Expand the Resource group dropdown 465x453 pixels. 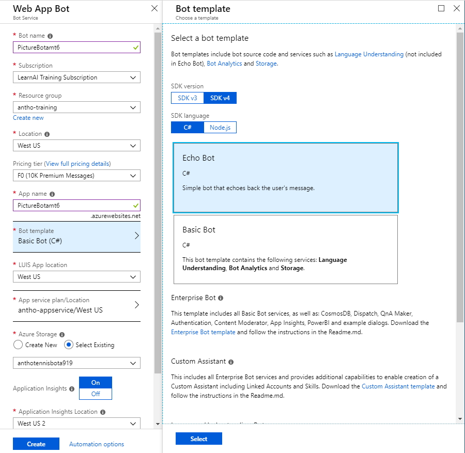pos(76,107)
